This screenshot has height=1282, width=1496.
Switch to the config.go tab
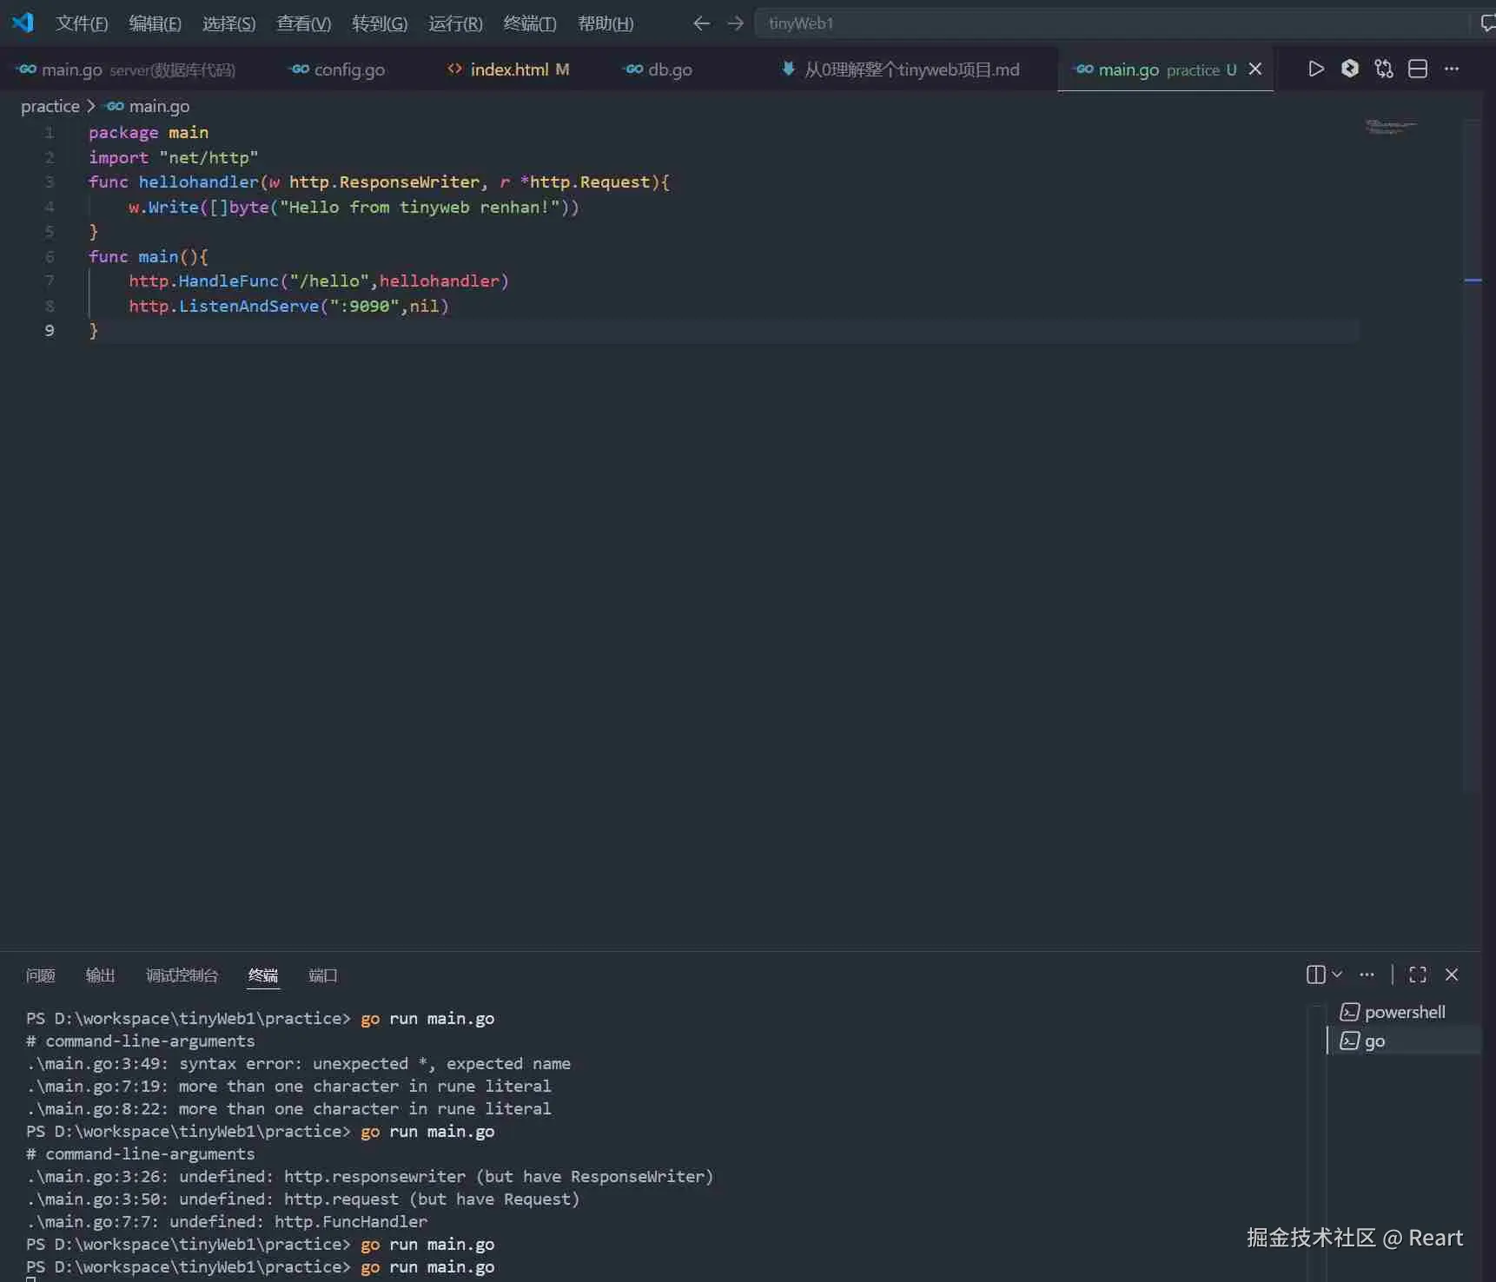click(349, 69)
